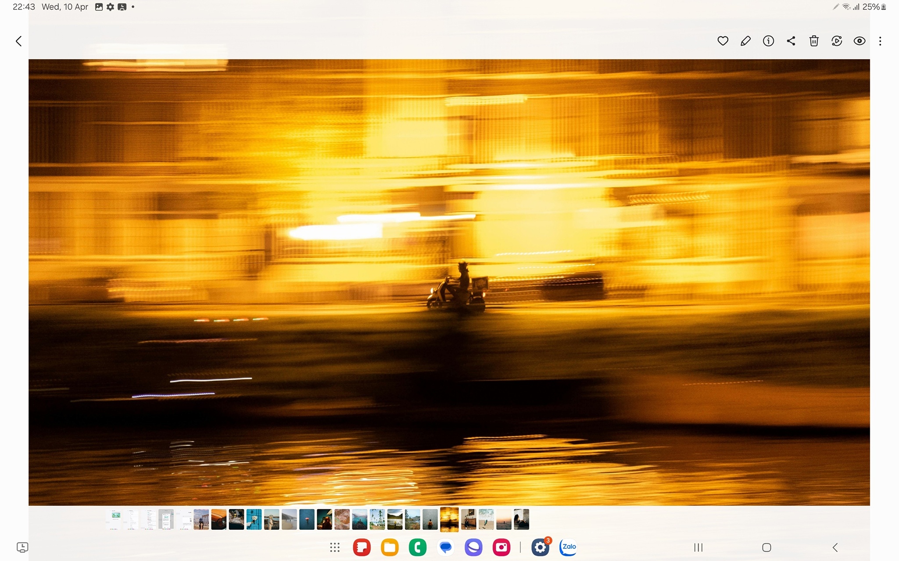Open the pencil edit tool
This screenshot has width=899, height=561.
point(745,41)
